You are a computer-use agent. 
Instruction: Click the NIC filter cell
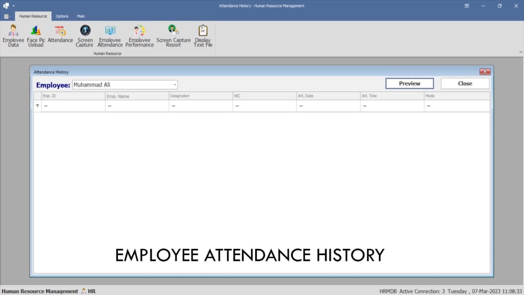pos(264,106)
